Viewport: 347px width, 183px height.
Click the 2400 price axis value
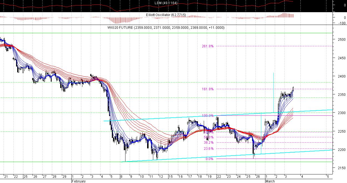pyautogui.click(x=342, y=76)
